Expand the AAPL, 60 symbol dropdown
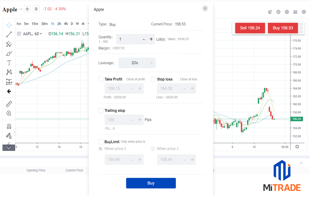 (x=41, y=34)
